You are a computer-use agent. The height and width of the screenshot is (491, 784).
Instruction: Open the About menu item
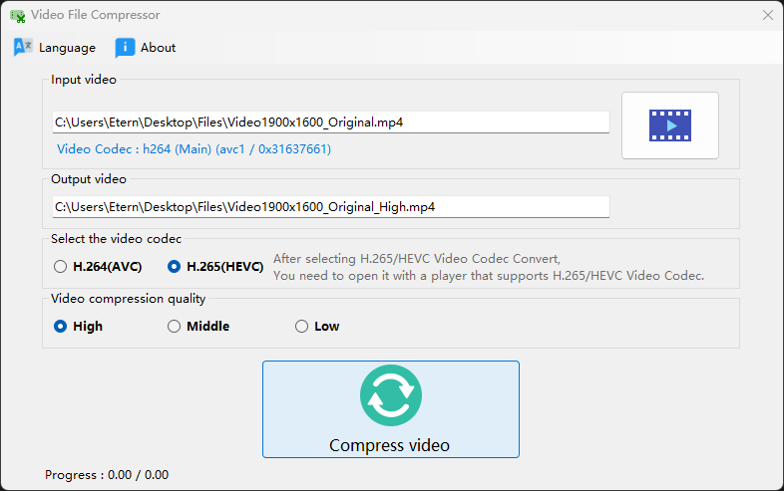click(146, 48)
